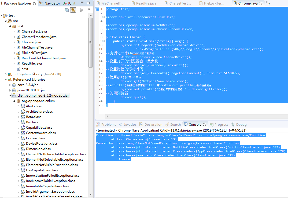The image size is (288, 198).
Task: Open the FileChannelT... editor tab
Action: tap(110, 3)
